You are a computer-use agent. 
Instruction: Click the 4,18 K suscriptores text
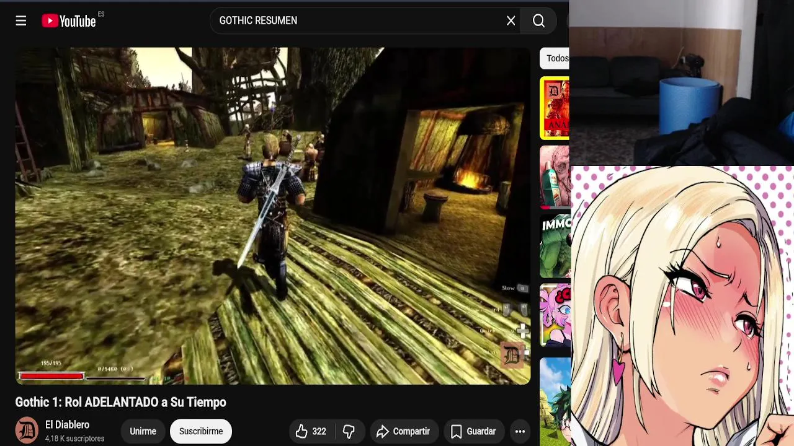[x=74, y=439]
